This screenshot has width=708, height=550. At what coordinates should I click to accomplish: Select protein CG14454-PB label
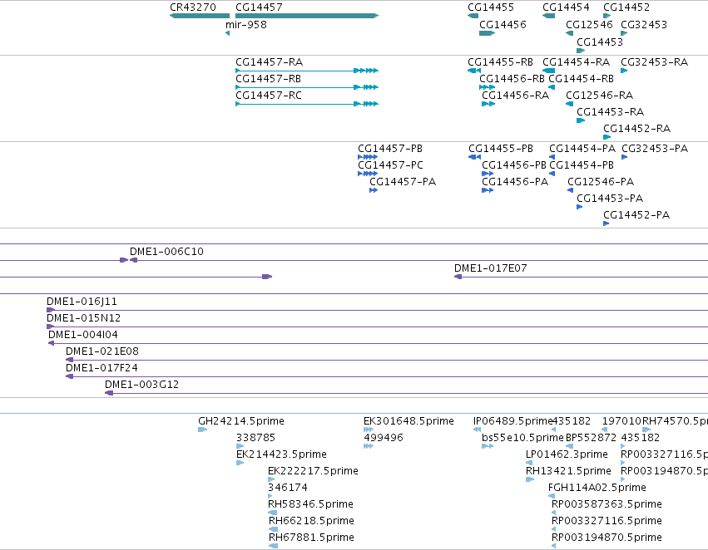tap(582, 165)
